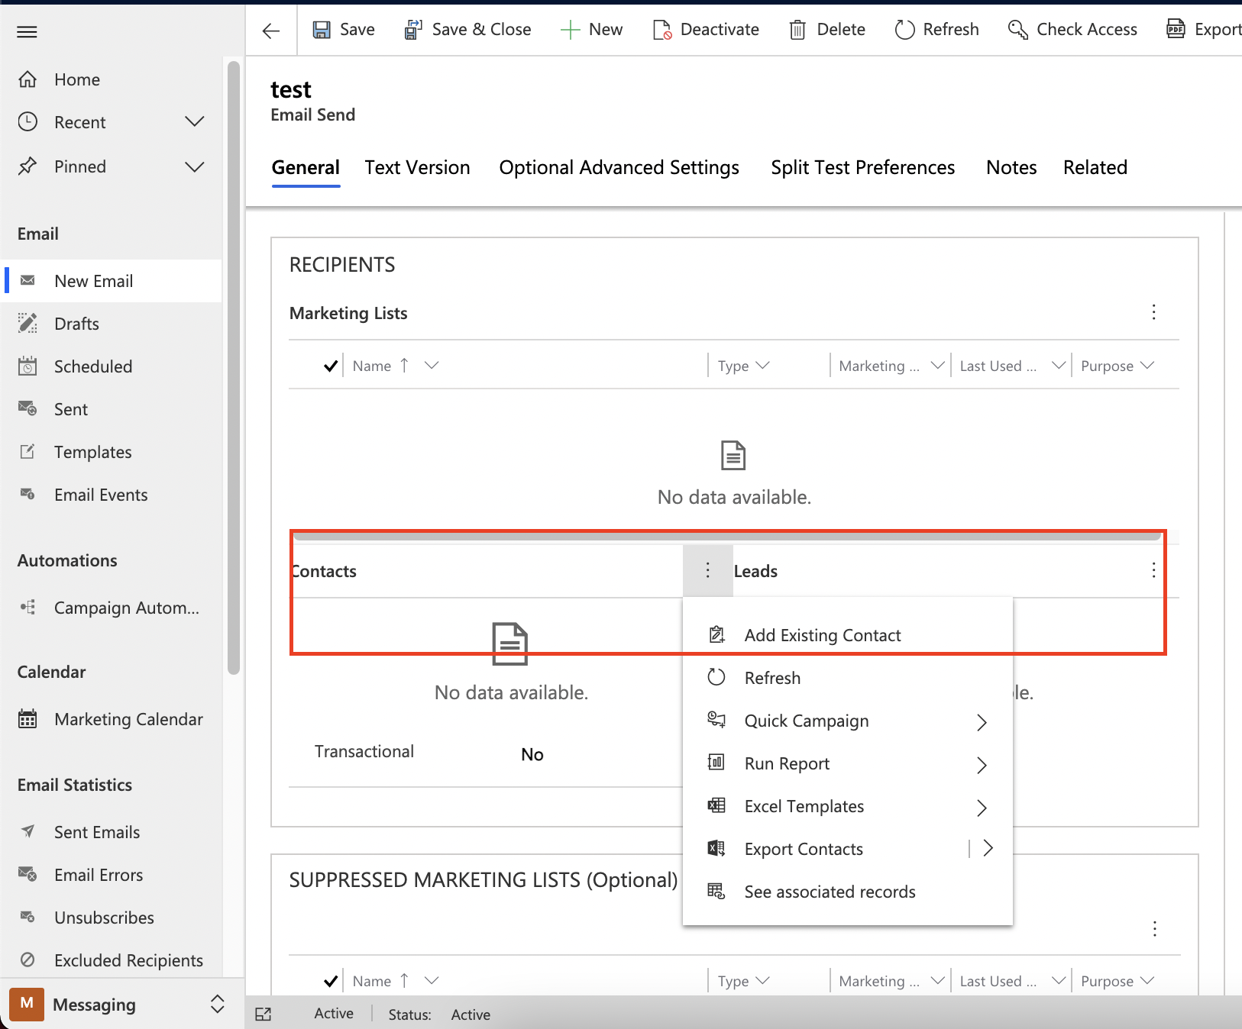Click the Unsubscribes icon

[27, 918]
